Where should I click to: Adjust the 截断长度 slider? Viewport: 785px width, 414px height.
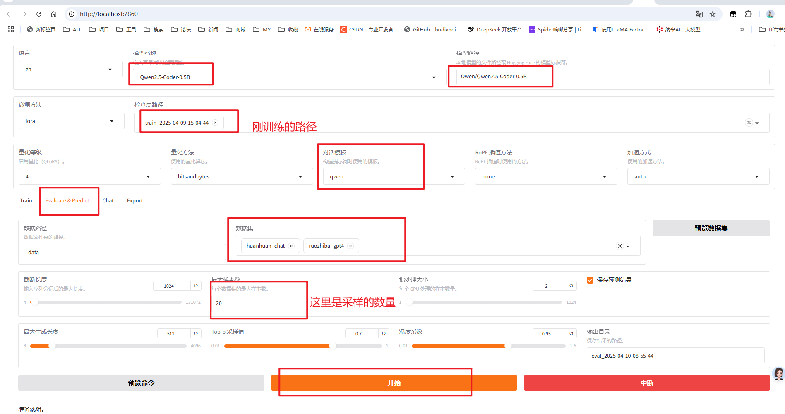pos(106,302)
